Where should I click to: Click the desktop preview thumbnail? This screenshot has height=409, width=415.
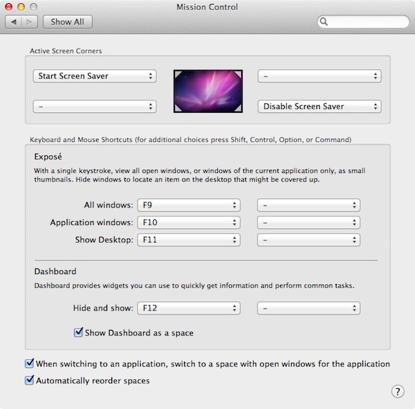(x=207, y=91)
